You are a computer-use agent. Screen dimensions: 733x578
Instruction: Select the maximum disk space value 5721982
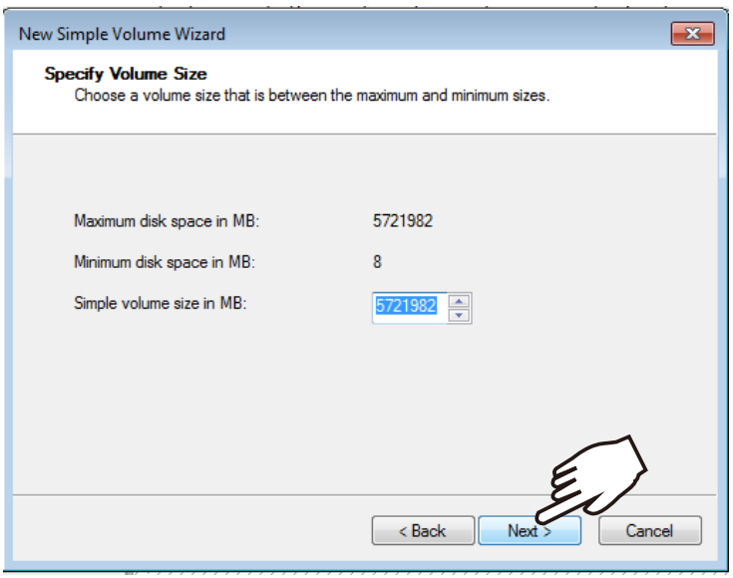click(403, 220)
